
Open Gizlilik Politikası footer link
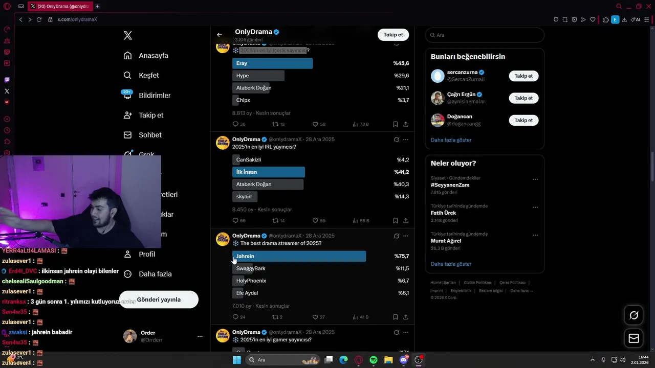pos(477,283)
